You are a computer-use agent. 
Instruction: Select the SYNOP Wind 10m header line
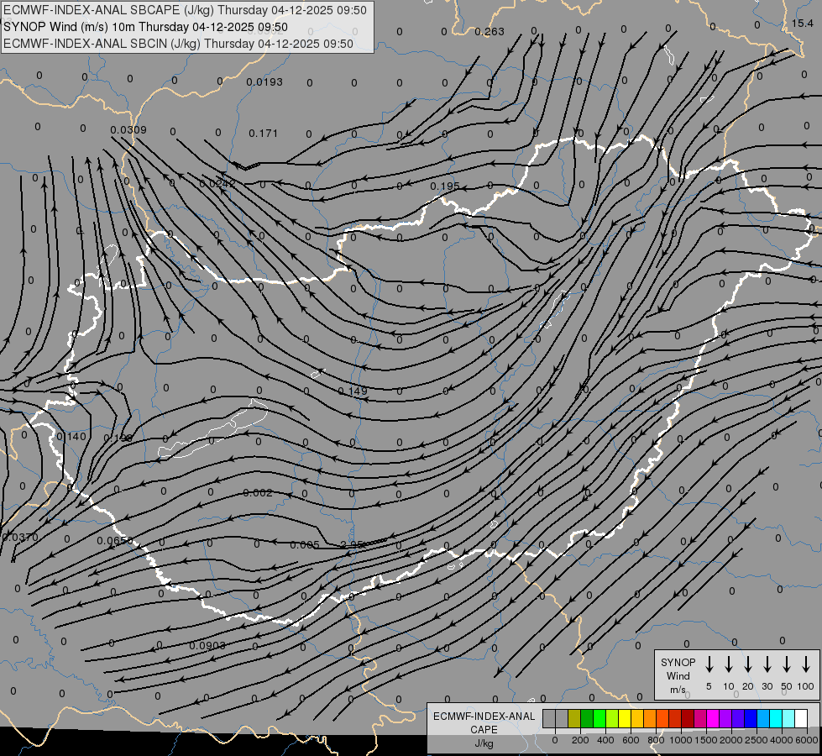tap(146, 27)
